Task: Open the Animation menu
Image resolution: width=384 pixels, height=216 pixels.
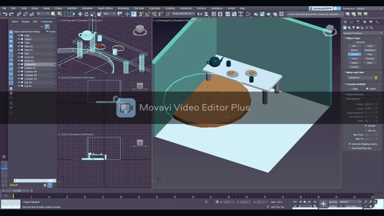Action: (87, 8)
